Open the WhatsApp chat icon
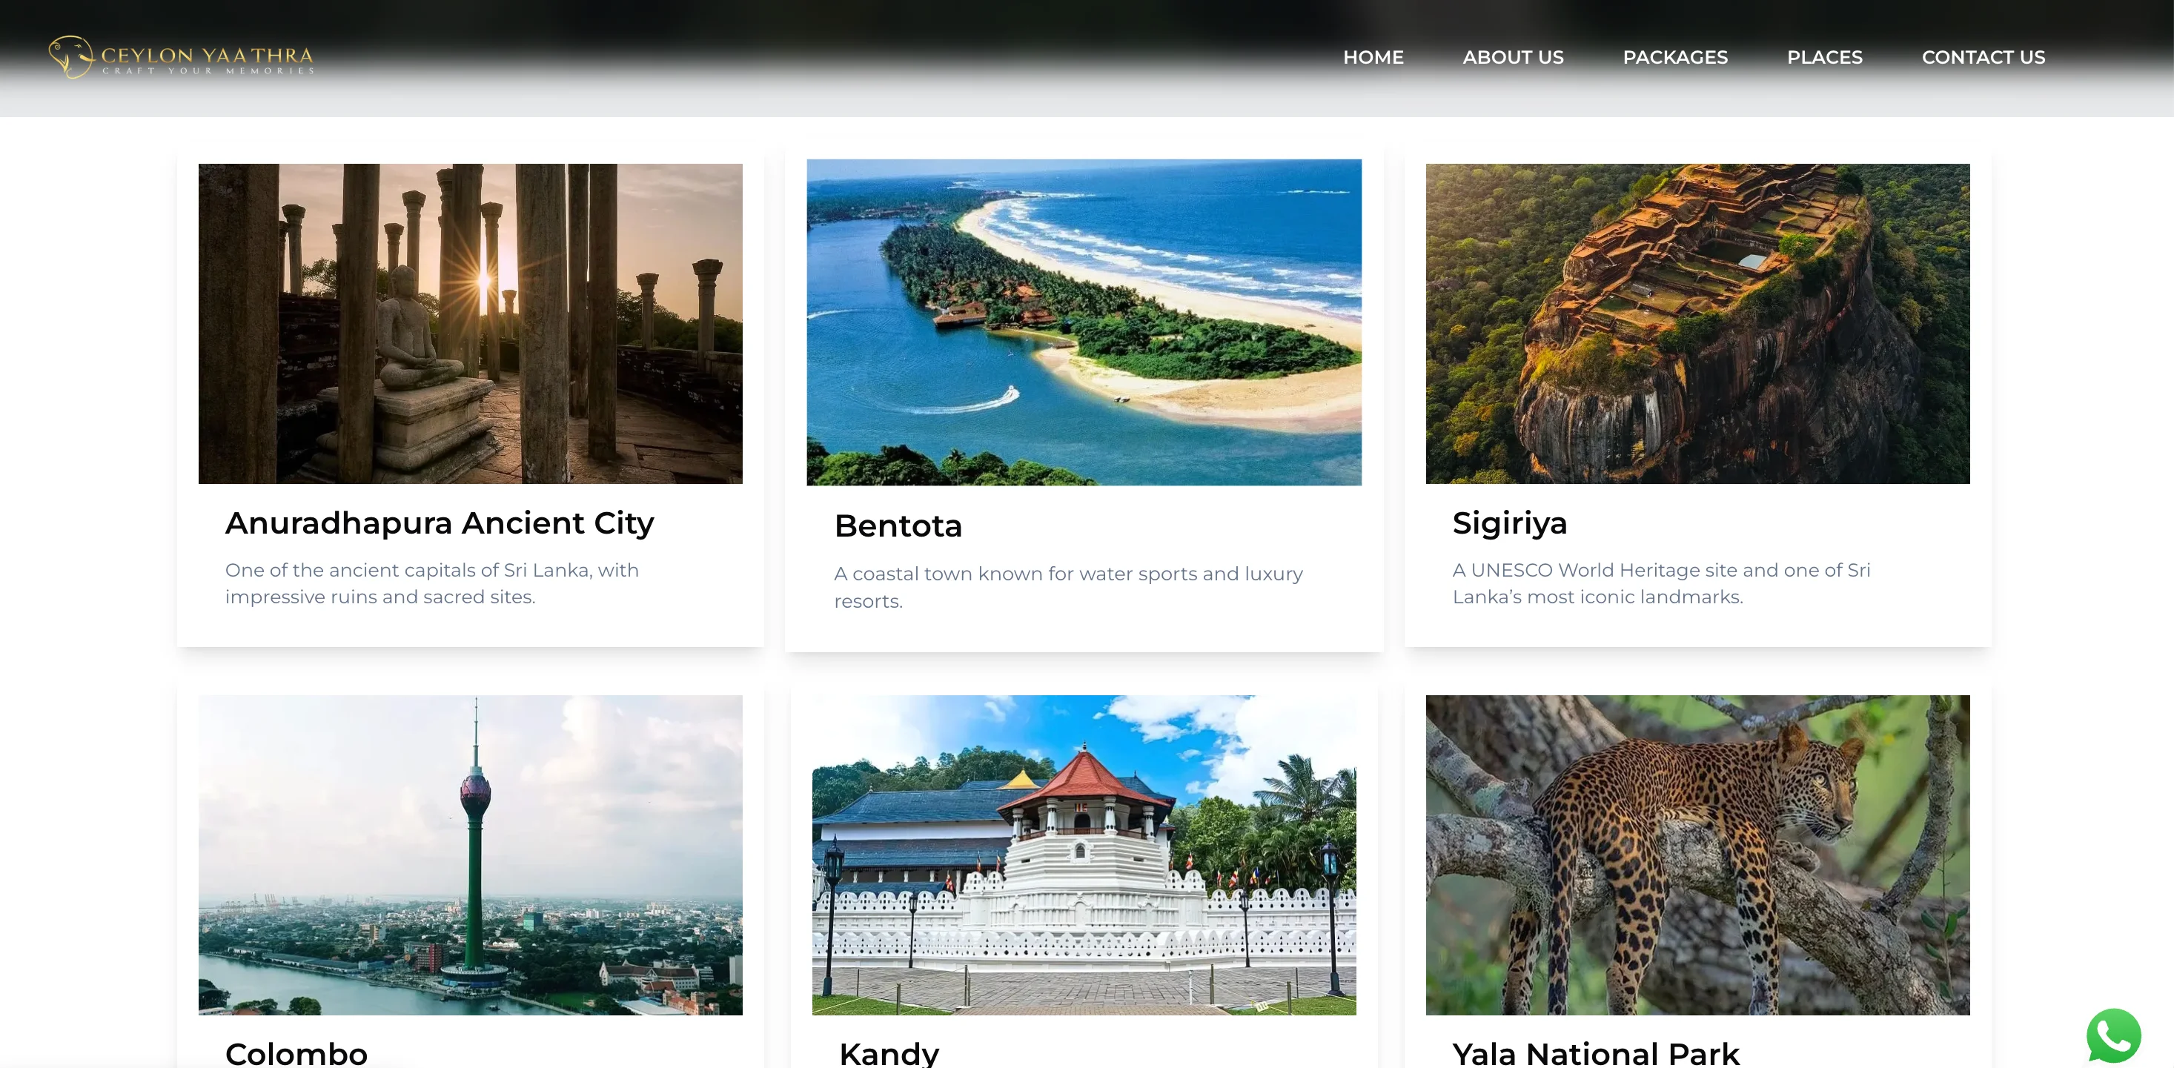 click(x=2113, y=1035)
